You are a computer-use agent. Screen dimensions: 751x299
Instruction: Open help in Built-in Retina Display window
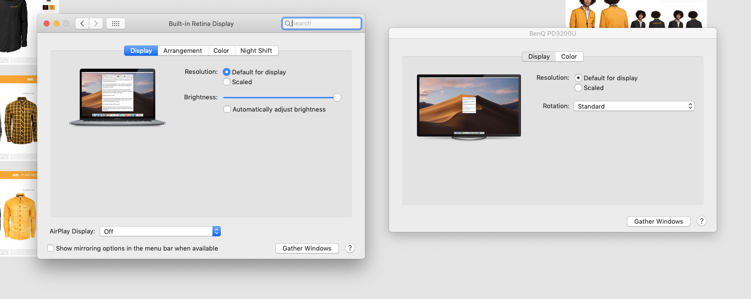tap(350, 248)
